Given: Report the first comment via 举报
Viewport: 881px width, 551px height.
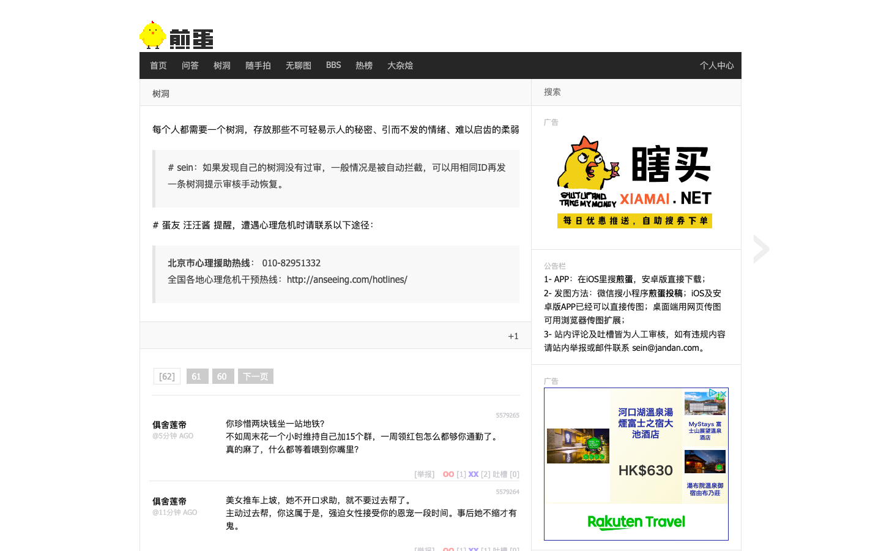Looking at the screenshot, I should point(424,474).
